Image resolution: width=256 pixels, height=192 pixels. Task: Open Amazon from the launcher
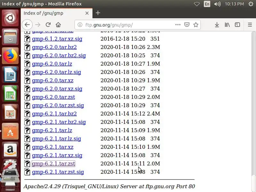pyautogui.click(x=10, y=150)
